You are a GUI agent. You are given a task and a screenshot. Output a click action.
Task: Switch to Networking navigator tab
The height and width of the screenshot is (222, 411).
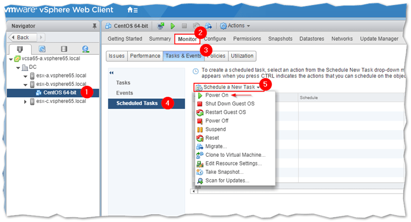(85, 49)
